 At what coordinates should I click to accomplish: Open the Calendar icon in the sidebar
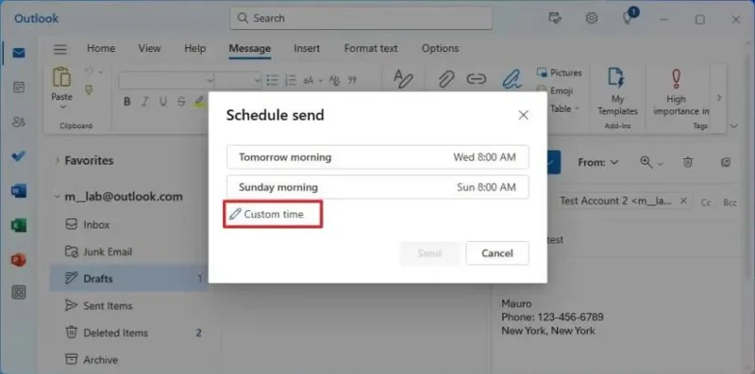point(19,88)
